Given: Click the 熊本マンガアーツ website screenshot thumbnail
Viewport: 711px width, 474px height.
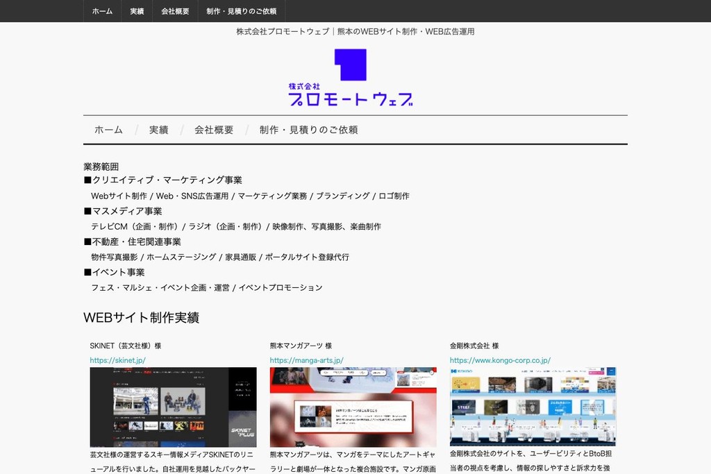Looking at the screenshot, I should tap(353, 407).
